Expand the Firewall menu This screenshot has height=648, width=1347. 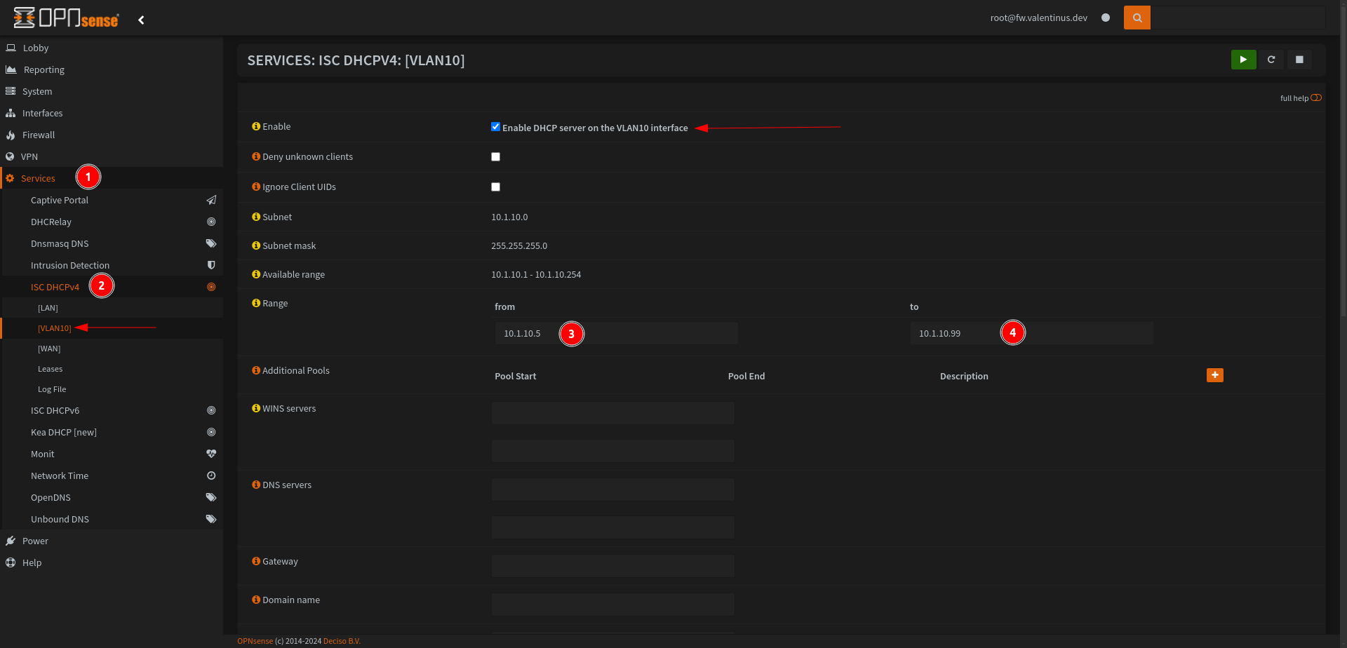[x=112, y=135]
